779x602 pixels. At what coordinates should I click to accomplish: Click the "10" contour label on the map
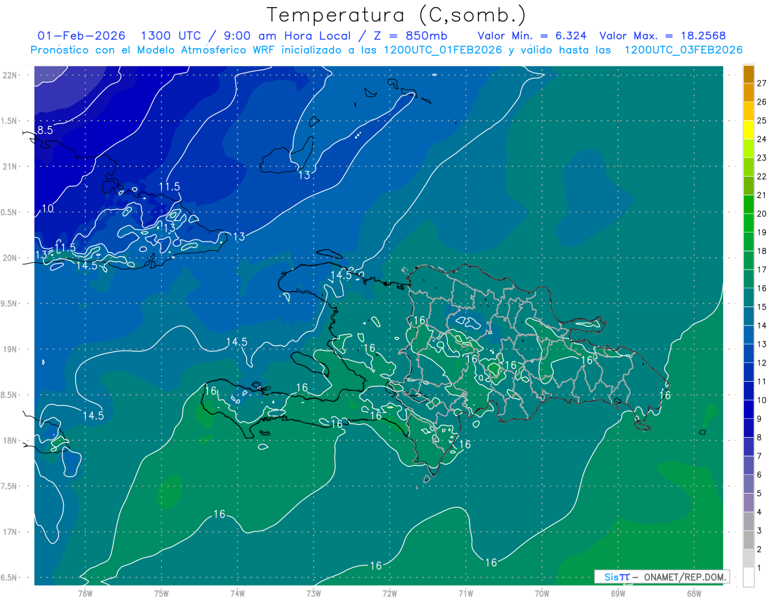click(x=47, y=208)
